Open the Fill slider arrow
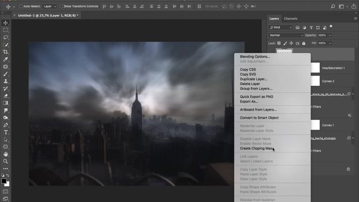The height and width of the screenshot is (202, 359). pos(330,43)
